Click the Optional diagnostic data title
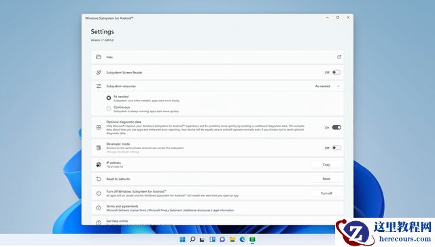This screenshot has height=247, width=435. coord(124,122)
